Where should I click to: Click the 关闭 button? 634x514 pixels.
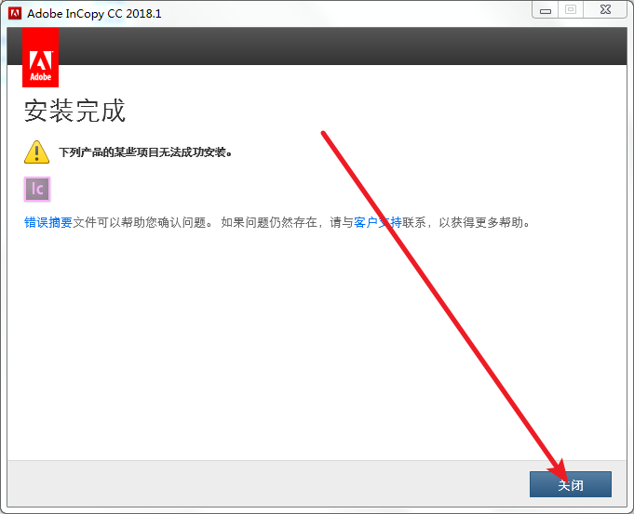[x=570, y=483]
